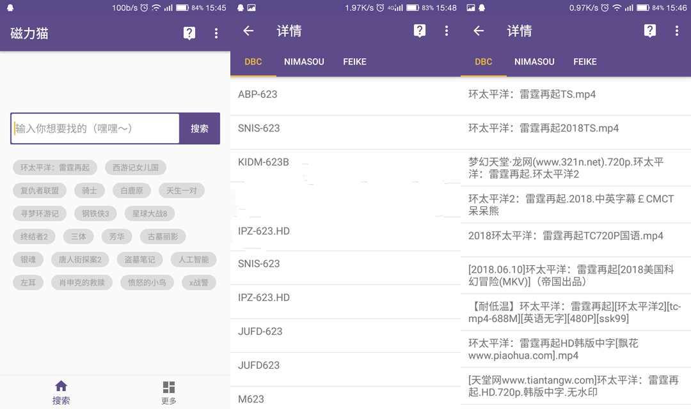Select the 钢铁侠3 suggestion chip

tap(95, 213)
